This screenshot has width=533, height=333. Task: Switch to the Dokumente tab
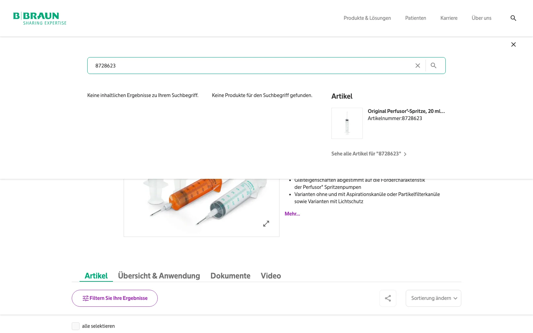[230, 276]
